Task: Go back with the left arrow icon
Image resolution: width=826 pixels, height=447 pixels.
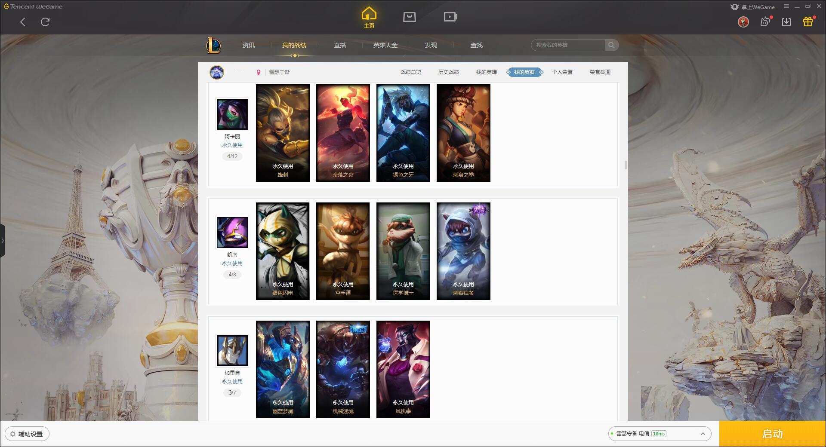Action: tap(23, 22)
